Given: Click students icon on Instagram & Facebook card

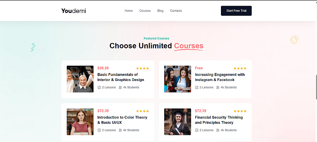Looking at the screenshot, I should coord(218,88).
